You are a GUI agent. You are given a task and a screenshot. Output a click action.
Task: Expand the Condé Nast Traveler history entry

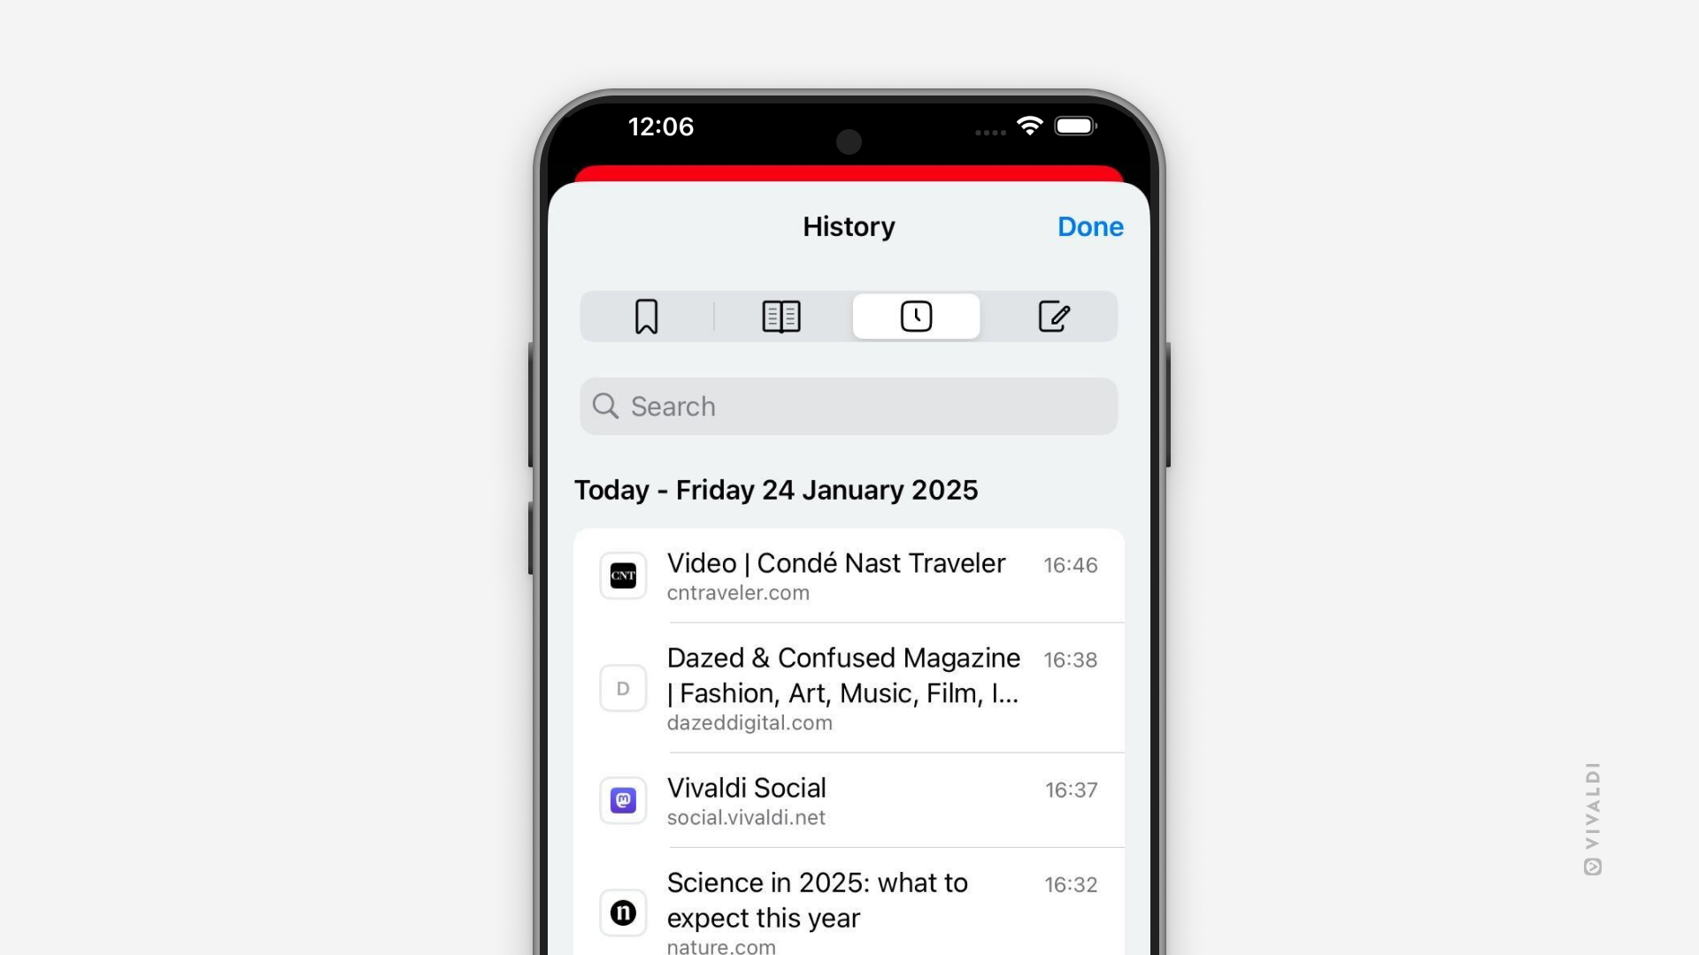(x=849, y=575)
